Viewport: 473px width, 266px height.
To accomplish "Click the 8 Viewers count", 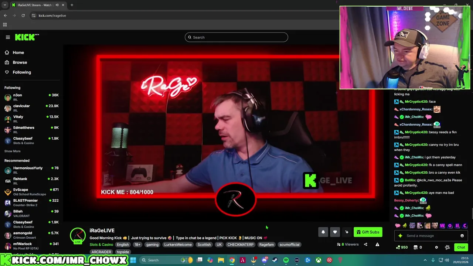I will tap(348, 244).
